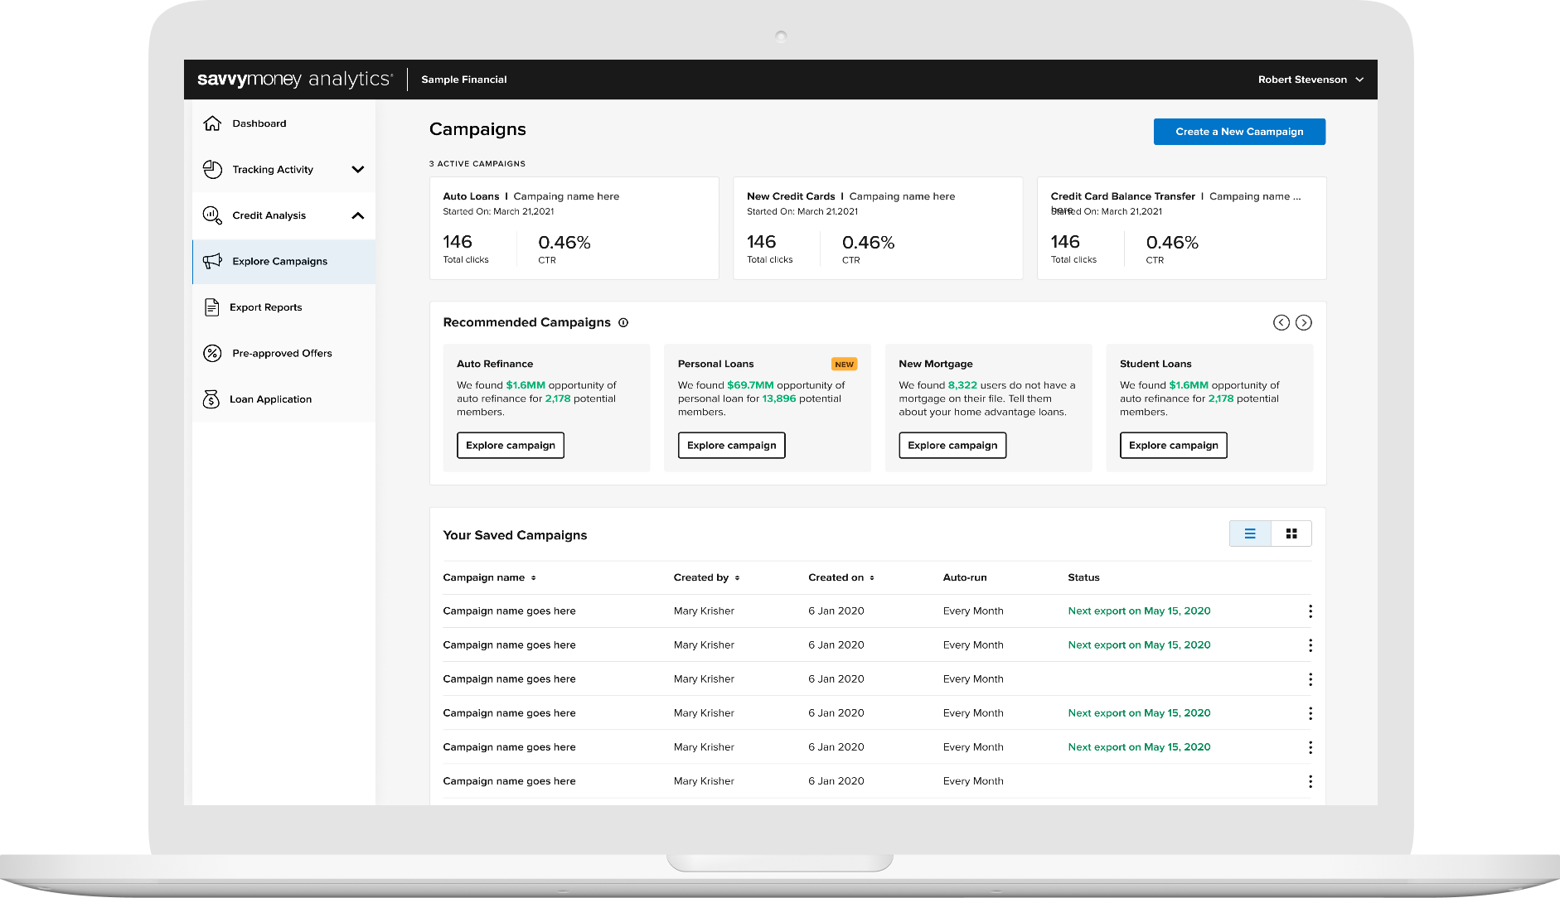Open the first saved campaign's three-dot menu
This screenshot has height=898, width=1560.
click(x=1310, y=611)
